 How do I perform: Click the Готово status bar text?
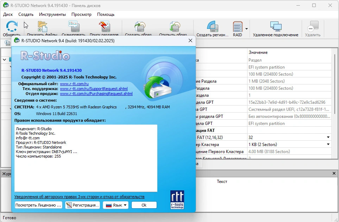tap(10, 218)
